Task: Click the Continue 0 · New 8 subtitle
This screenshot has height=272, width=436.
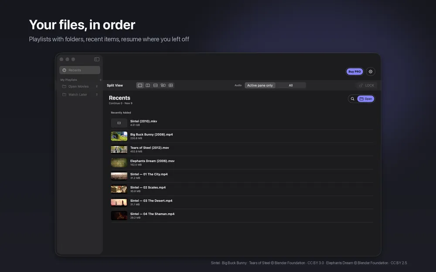Action: (121, 103)
